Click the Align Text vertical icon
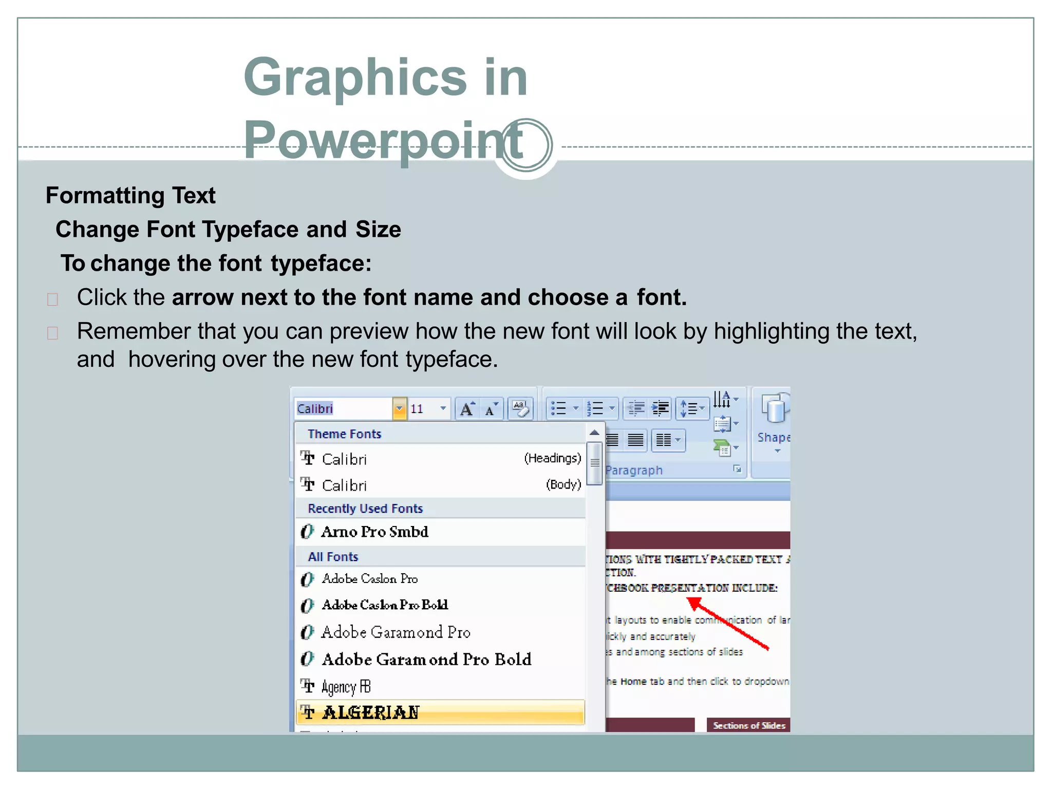The width and height of the screenshot is (1052, 789). (722, 424)
